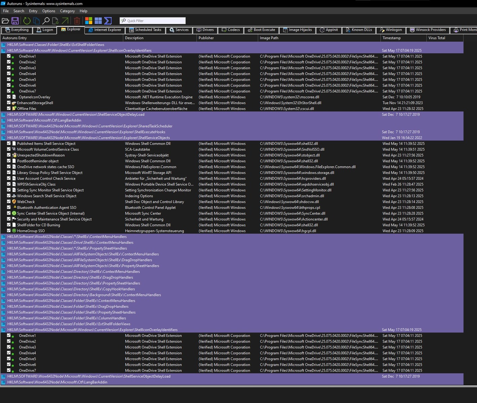Switch to the Scheduled Tasks tab
Viewport: 477px width, 403px height.
point(145,30)
